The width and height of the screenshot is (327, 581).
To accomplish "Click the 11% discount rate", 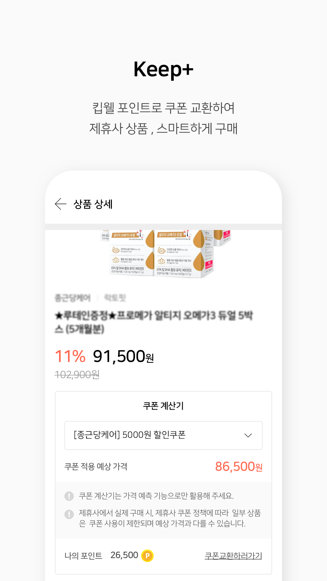I will [x=70, y=356].
